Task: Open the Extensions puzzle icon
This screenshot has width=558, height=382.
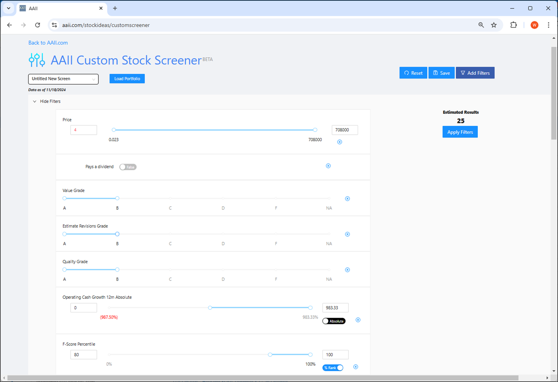Action: coord(513,25)
